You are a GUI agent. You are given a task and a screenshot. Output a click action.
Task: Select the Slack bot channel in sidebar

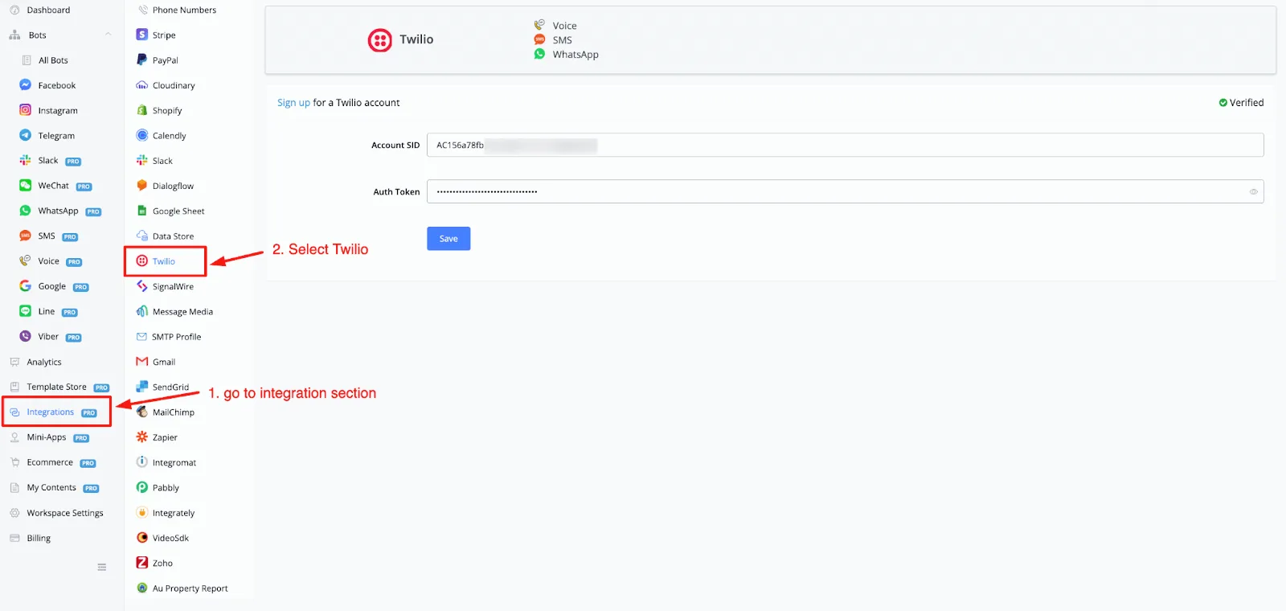[x=50, y=160]
